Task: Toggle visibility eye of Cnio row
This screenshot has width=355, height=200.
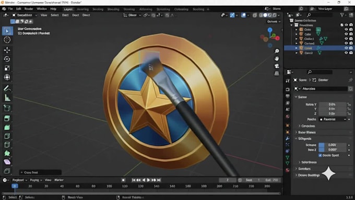Action: point(346,29)
